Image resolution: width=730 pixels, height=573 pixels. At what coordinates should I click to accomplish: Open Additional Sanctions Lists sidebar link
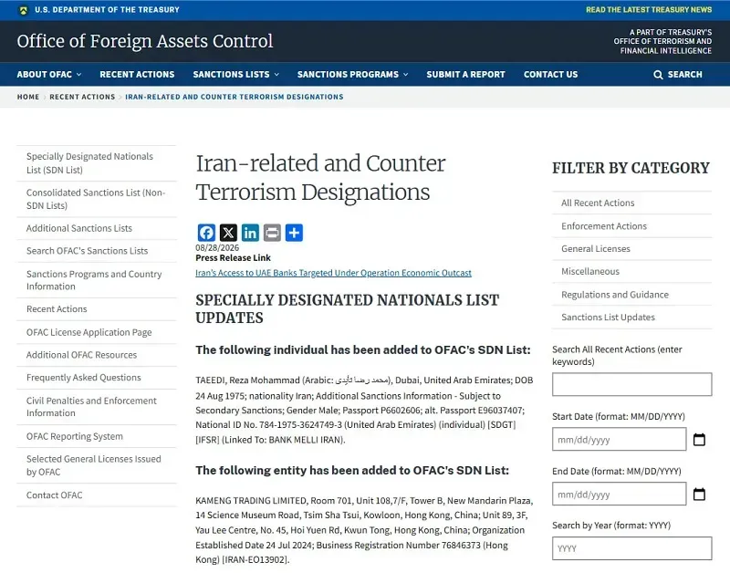[97, 228]
